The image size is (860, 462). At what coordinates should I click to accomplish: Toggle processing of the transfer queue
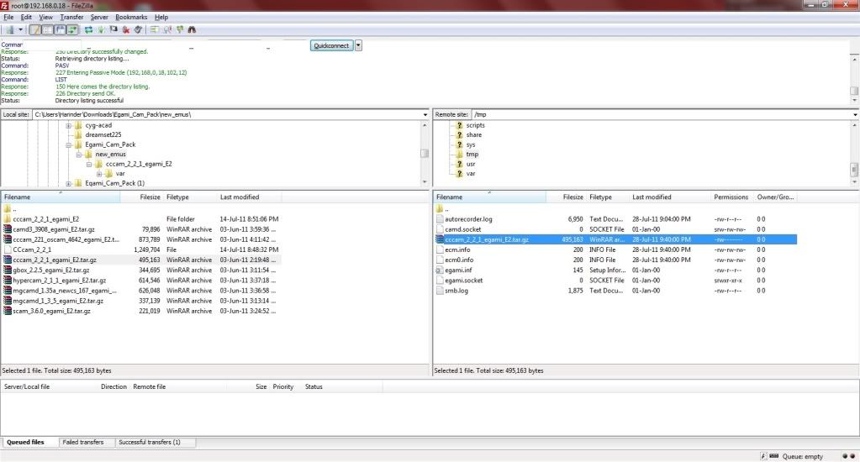pyautogui.click(x=101, y=29)
